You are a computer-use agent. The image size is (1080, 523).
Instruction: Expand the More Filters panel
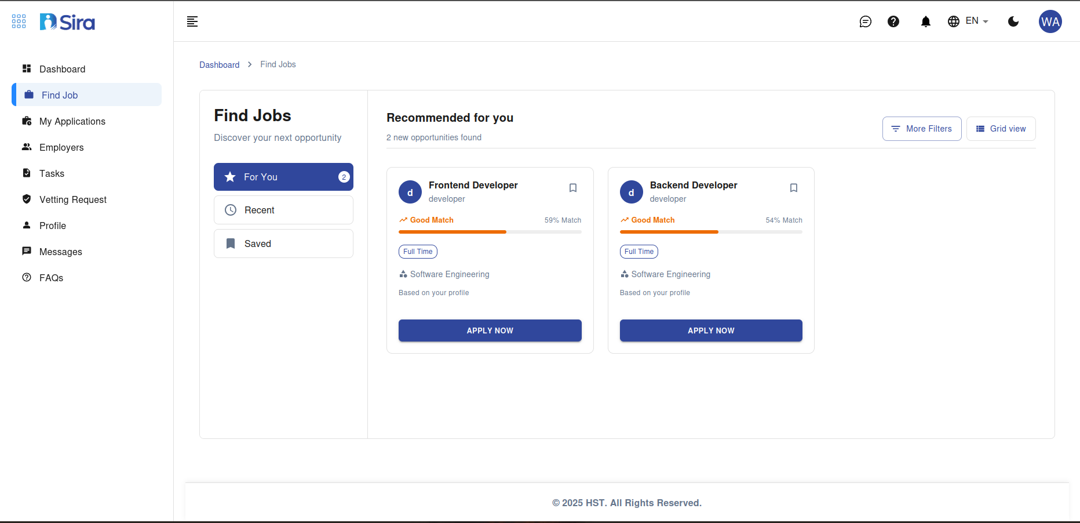click(x=922, y=129)
